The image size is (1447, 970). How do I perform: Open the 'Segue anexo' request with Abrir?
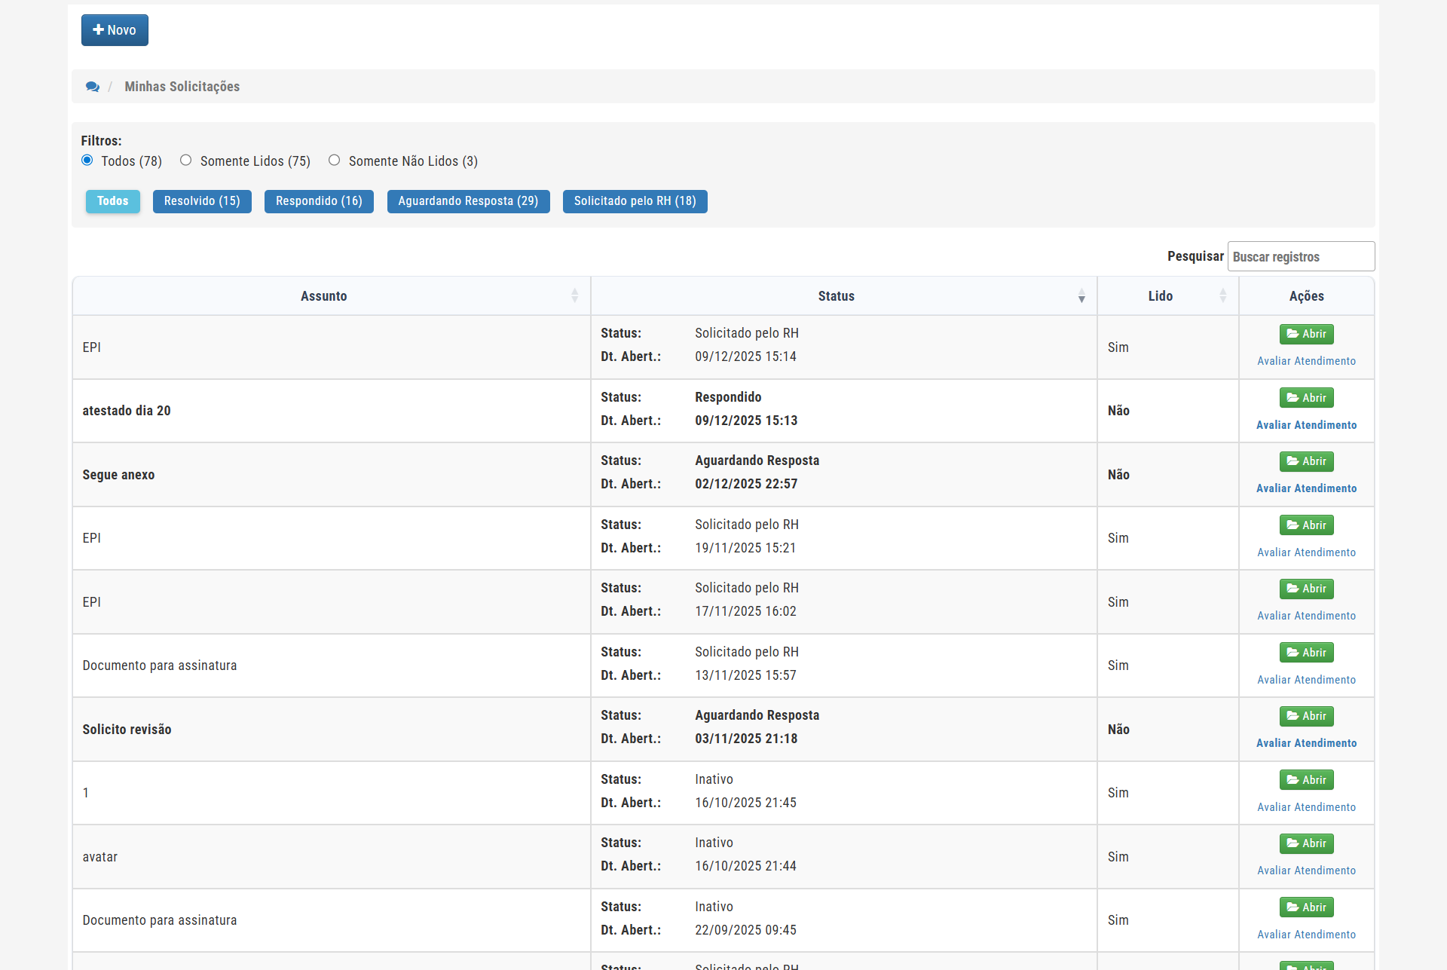(1306, 461)
